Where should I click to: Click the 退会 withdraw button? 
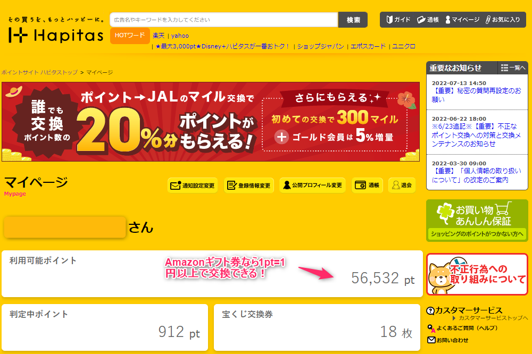pos(402,185)
